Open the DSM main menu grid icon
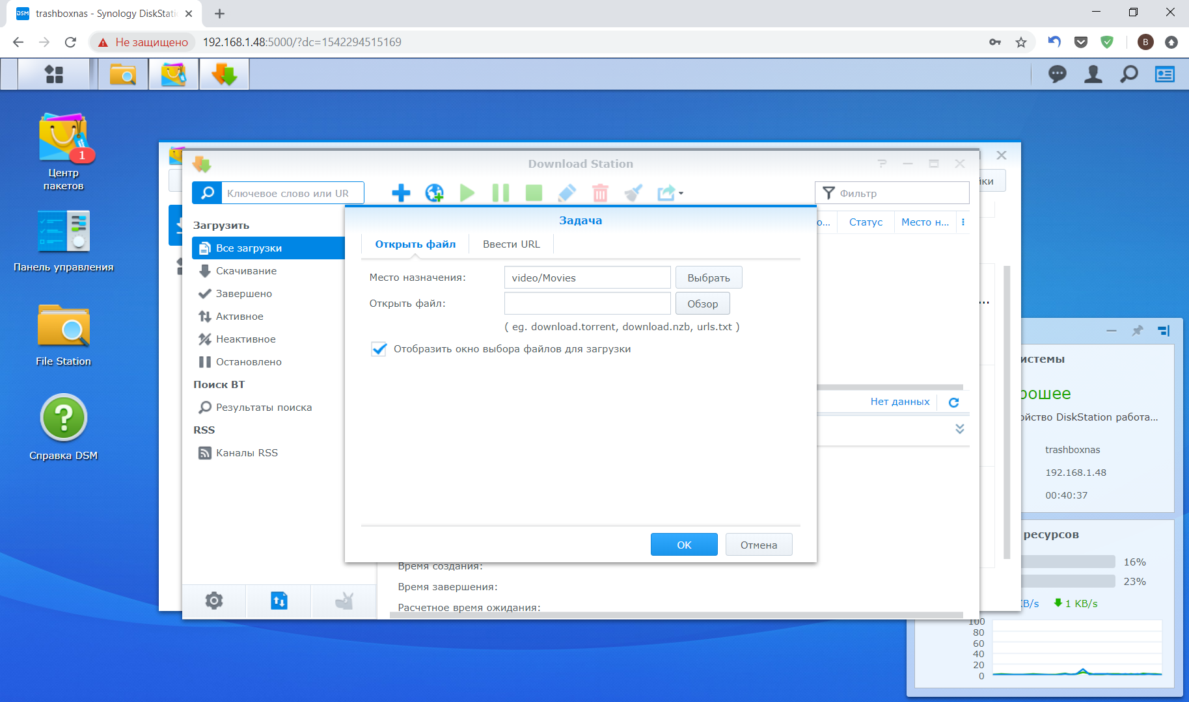Image resolution: width=1189 pixels, height=702 pixels. pyautogui.click(x=54, y=74)
